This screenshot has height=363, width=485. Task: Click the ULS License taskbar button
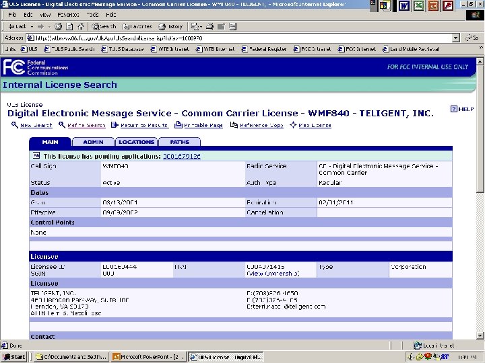coord(226,357)
